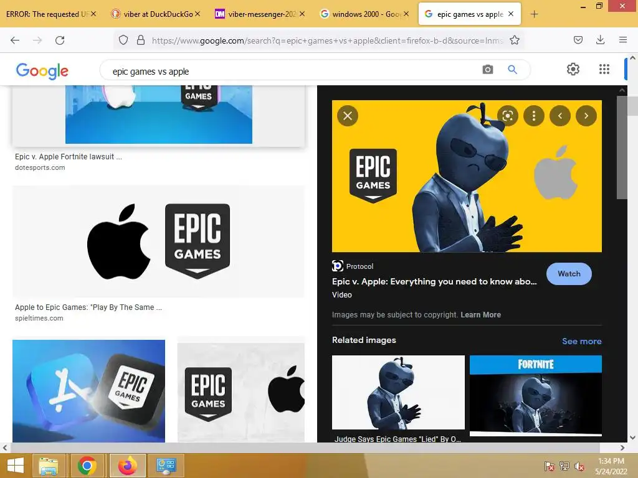Screen dimensions: 638x478
Task: Open a new tab
Action: click(534, 14)
